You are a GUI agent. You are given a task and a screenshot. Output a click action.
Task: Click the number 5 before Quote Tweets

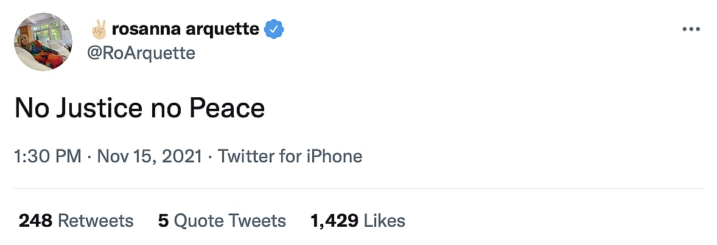coord(163,220)
